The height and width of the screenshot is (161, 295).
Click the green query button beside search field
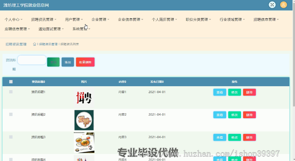[x=53, y=62]
